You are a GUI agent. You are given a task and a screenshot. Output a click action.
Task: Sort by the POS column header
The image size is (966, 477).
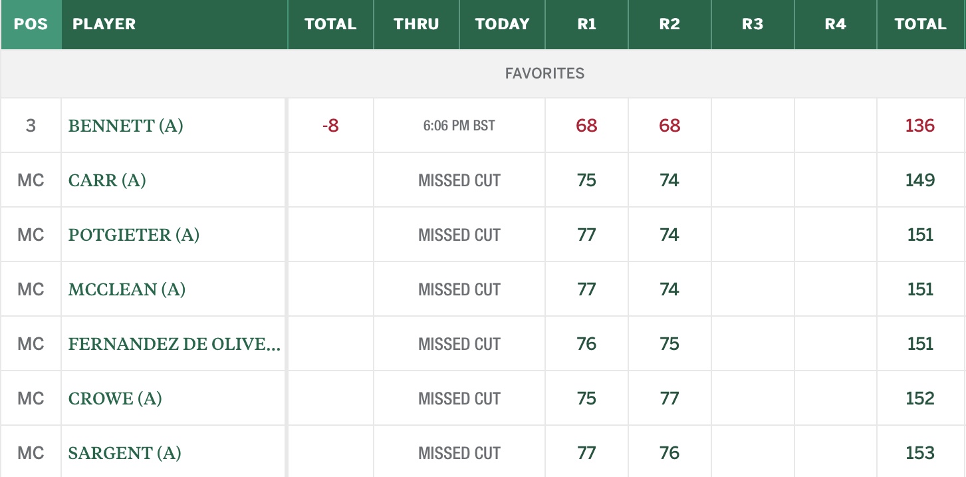point(31,24)
